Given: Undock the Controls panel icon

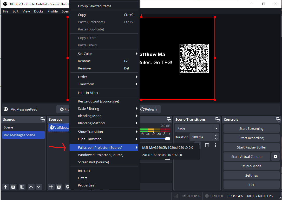Looking at the screenshot, I should [x=278, y=119].
